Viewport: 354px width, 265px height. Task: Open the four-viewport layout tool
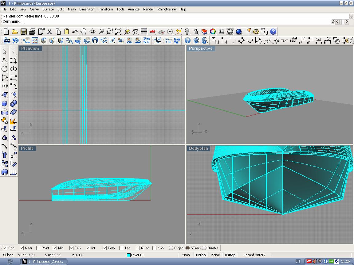[x=144, y=32]
